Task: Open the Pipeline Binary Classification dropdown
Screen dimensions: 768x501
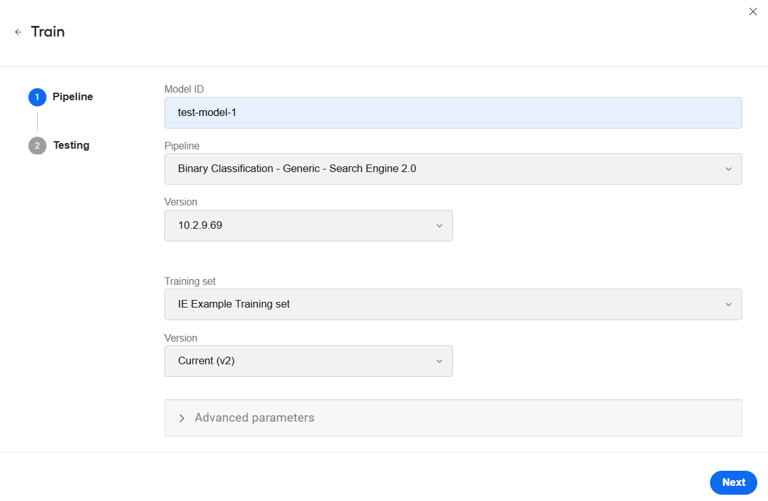Action: 453,169
